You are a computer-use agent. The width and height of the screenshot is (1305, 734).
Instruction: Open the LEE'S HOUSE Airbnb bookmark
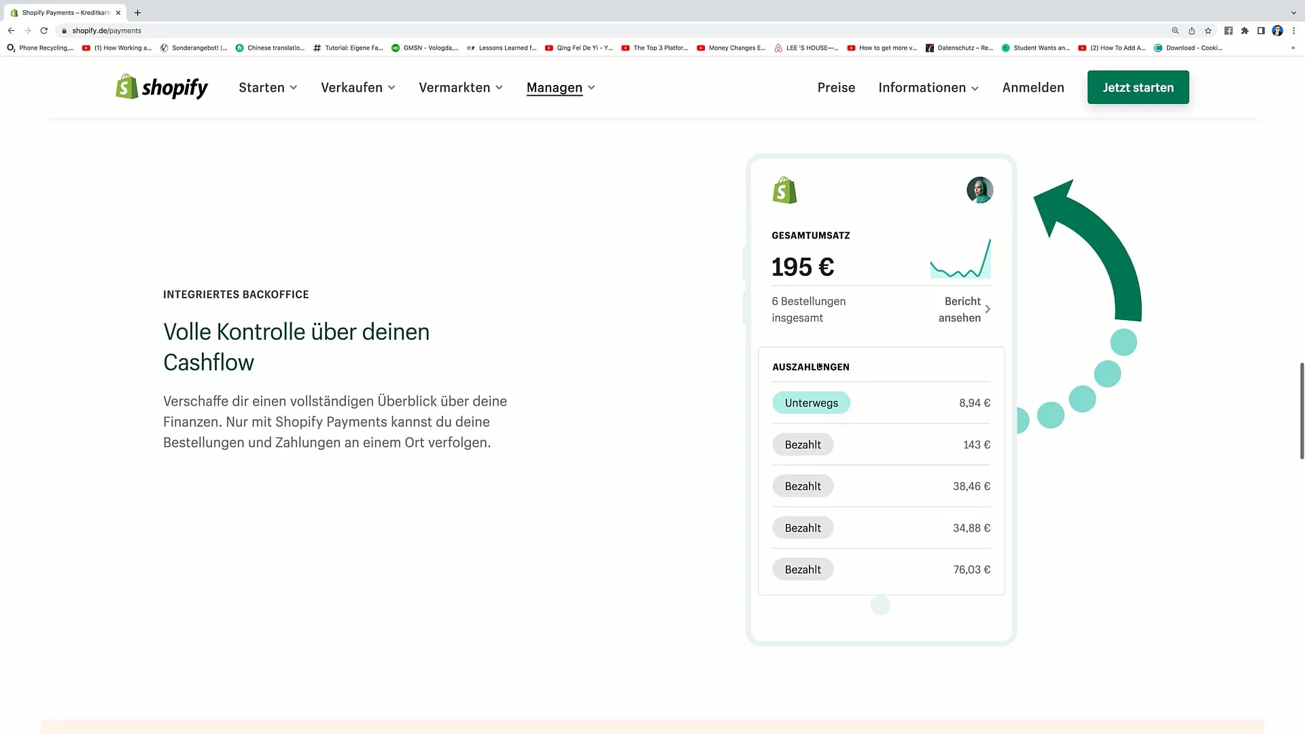point(806,48)
